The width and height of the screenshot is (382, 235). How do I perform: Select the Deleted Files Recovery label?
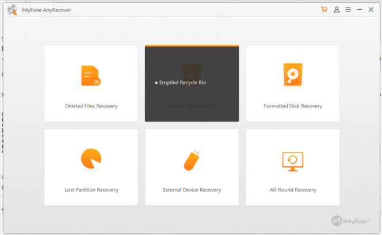point(91,106)
